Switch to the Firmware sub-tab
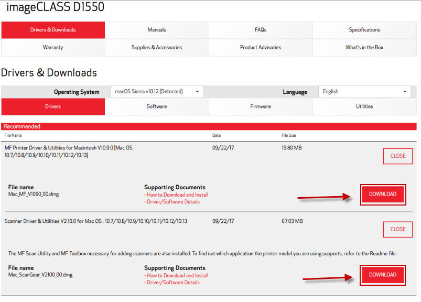The width and height of the screenshot is (421, 302). tap(261, 106)
